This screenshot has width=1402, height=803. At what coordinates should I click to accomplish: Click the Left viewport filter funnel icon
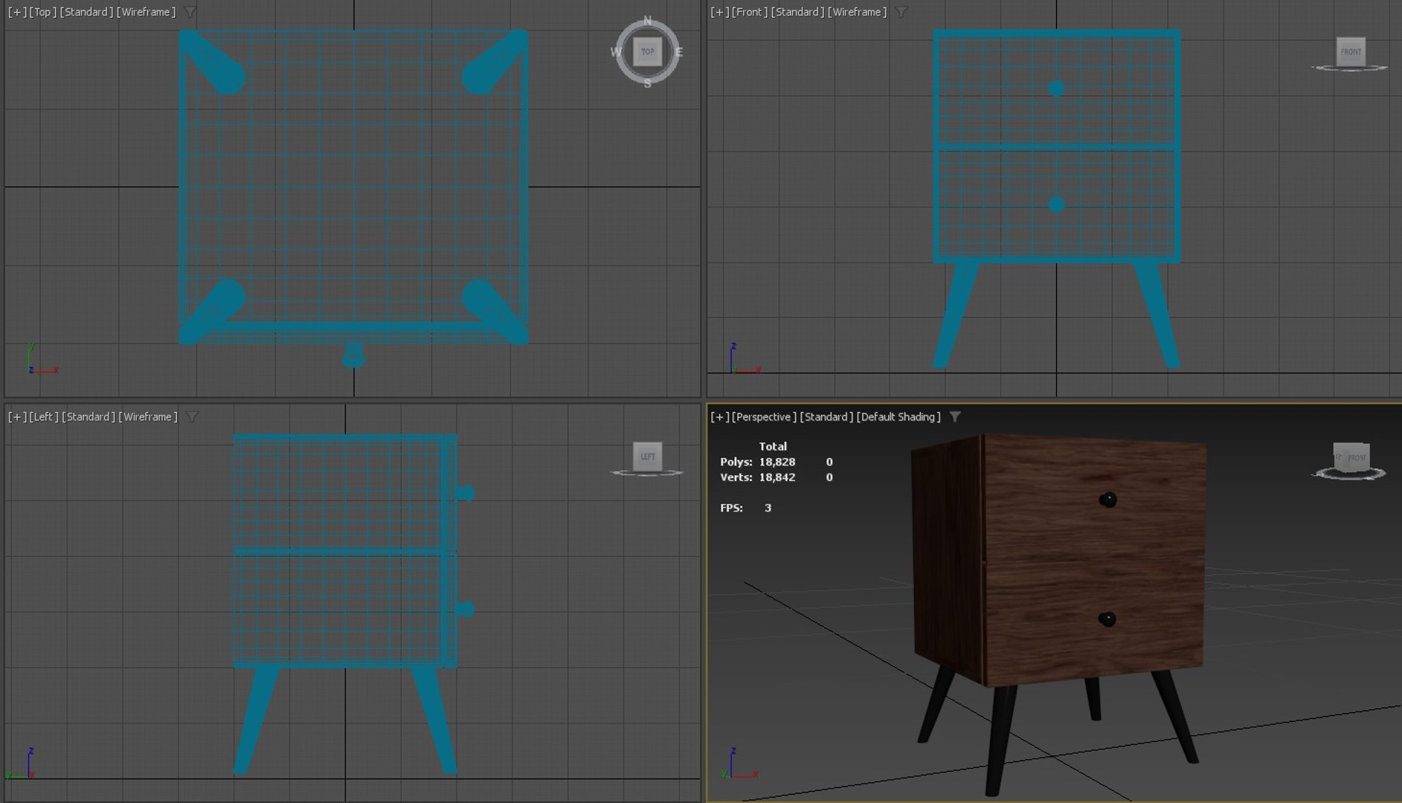tap(192, 417)
